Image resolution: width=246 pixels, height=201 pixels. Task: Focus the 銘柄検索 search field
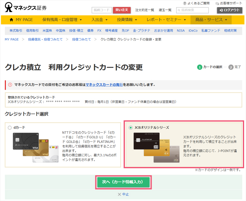pos(192,10)
